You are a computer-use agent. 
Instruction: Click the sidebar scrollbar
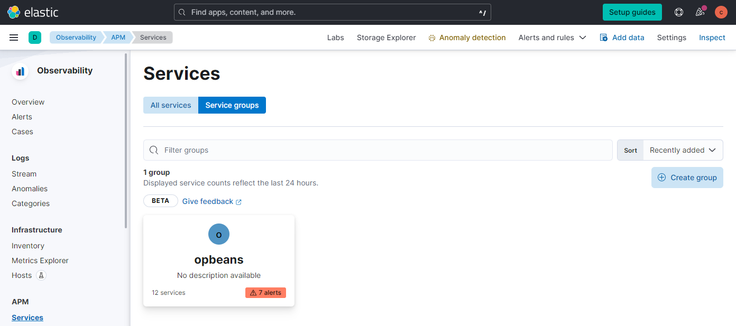(x=126, y=141)
